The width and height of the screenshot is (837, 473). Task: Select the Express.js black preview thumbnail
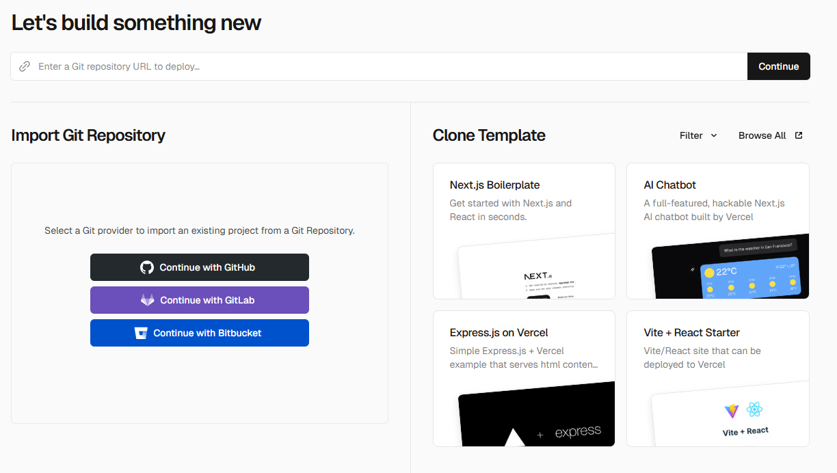click(x=536, y=414)
